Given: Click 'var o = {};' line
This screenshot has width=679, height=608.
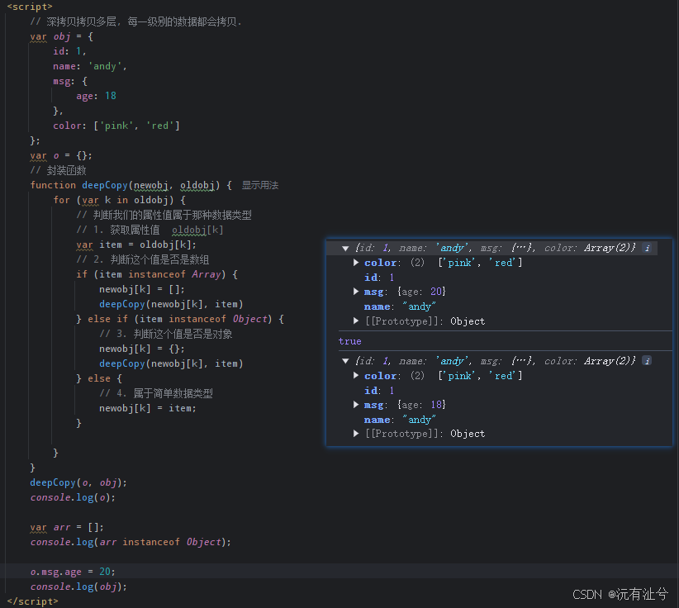Looking at the screenshot, I should [61, 155].
